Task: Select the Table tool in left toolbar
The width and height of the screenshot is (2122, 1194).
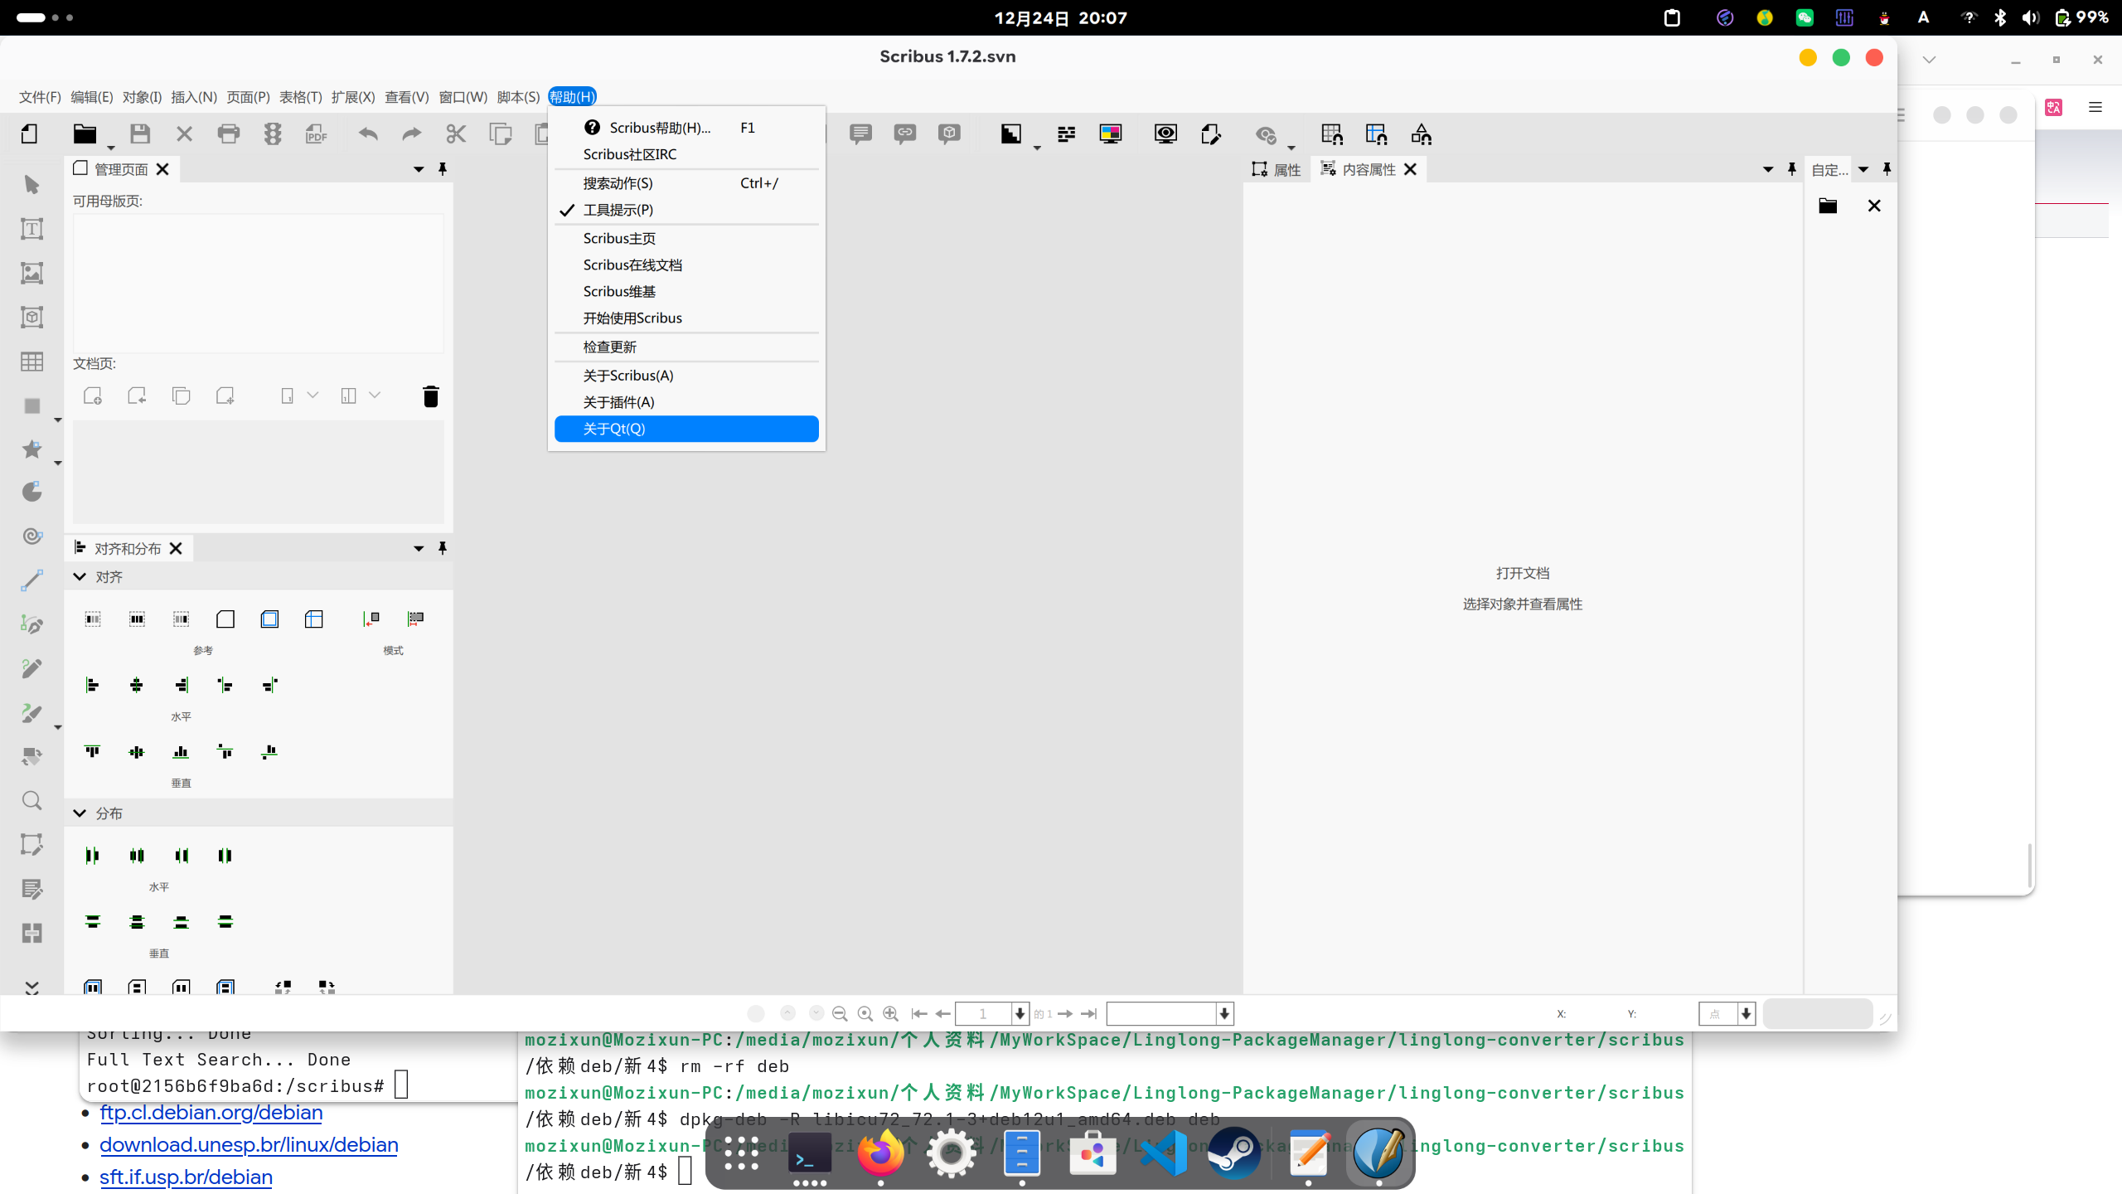Action: point(31,362)
